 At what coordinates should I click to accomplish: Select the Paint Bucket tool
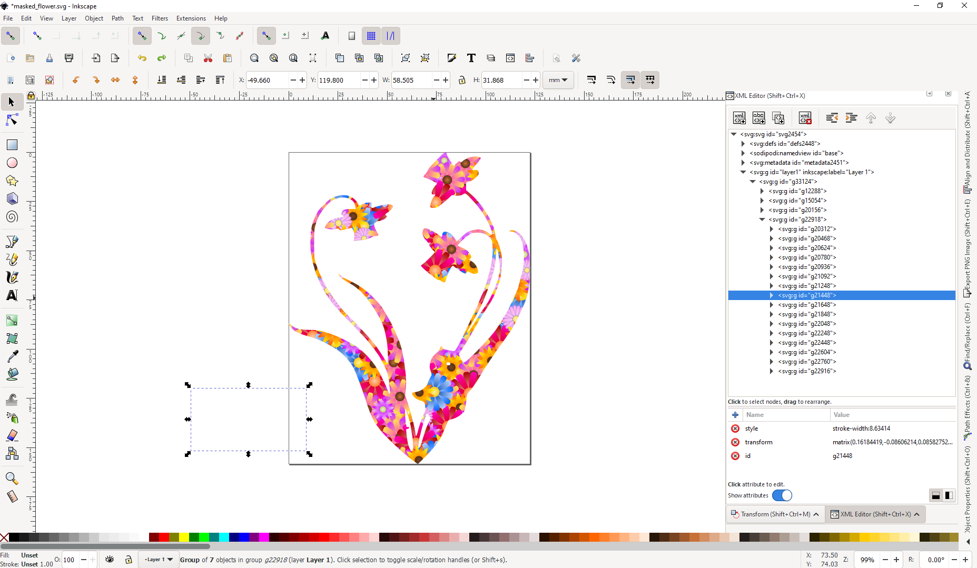pyautogui.click(x=12, y=374)
